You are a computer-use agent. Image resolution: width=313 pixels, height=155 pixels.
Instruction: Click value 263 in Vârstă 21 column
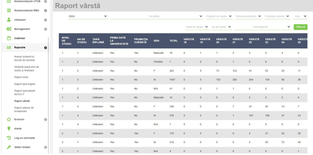coord(235,80)
